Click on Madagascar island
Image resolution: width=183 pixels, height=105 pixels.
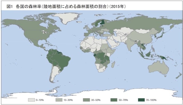113,64
